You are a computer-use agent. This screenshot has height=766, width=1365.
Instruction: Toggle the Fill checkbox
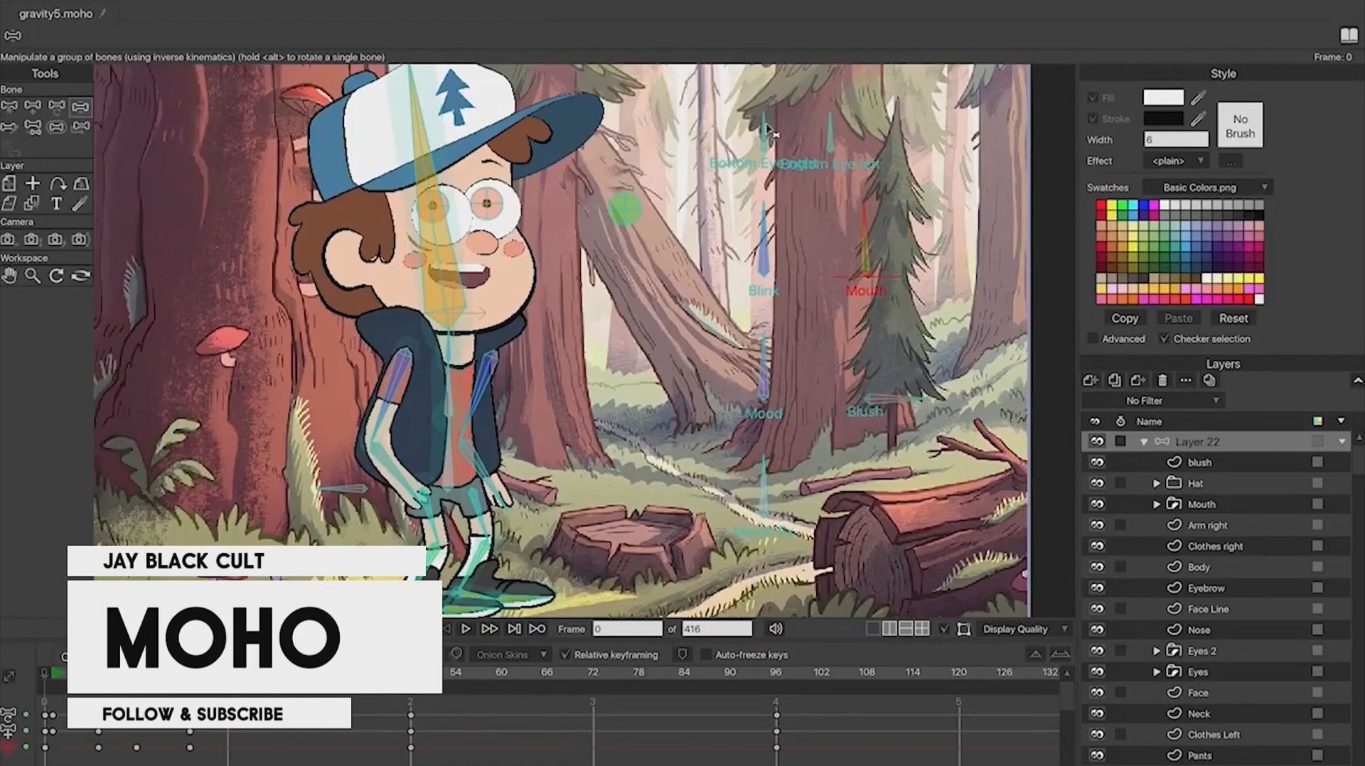1093,97
